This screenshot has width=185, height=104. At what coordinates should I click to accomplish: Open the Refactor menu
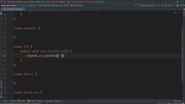click(x=38, y=2)
